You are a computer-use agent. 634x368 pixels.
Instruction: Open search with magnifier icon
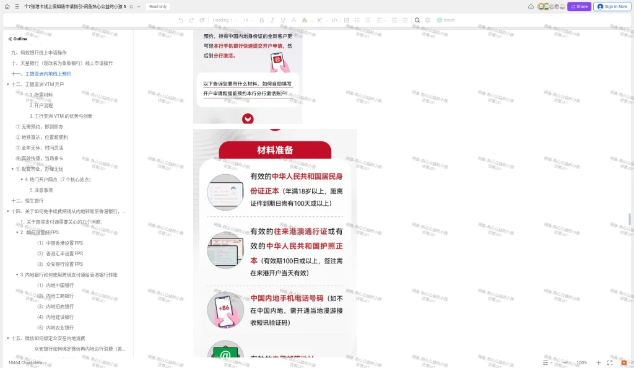(417, 20)
